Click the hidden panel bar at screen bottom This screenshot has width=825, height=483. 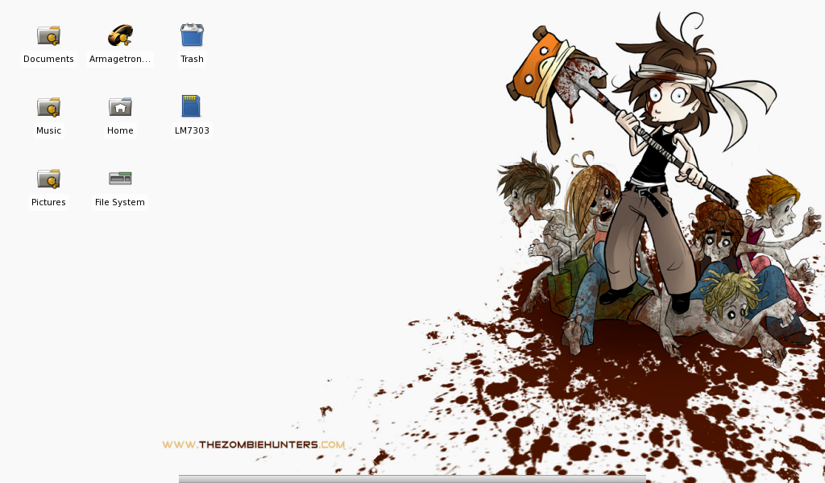[x=412, y=479]
